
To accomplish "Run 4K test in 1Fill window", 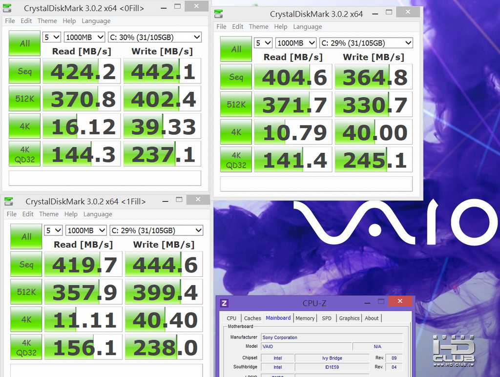I will click(x=26, y=319).
